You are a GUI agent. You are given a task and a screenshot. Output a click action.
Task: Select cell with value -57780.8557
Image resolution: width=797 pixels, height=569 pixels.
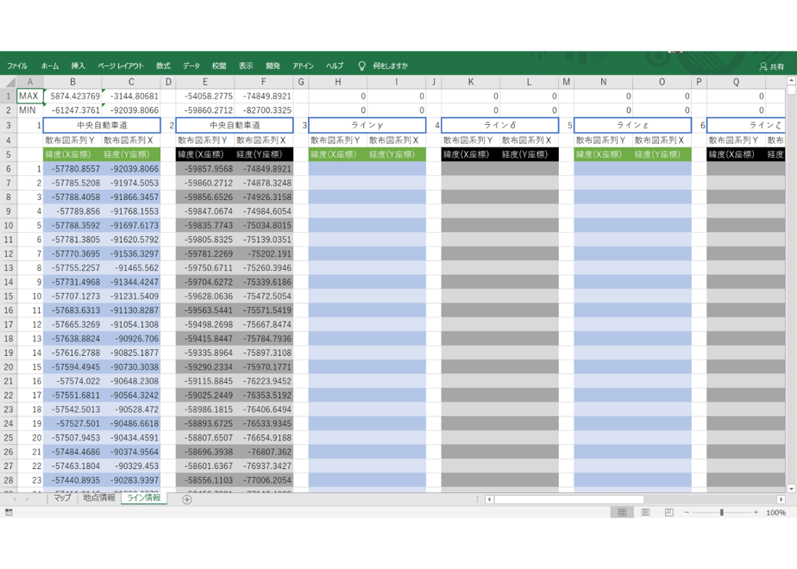72,169
